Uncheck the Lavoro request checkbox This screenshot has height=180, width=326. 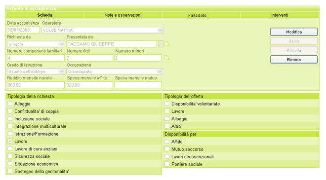click(10, 141)
